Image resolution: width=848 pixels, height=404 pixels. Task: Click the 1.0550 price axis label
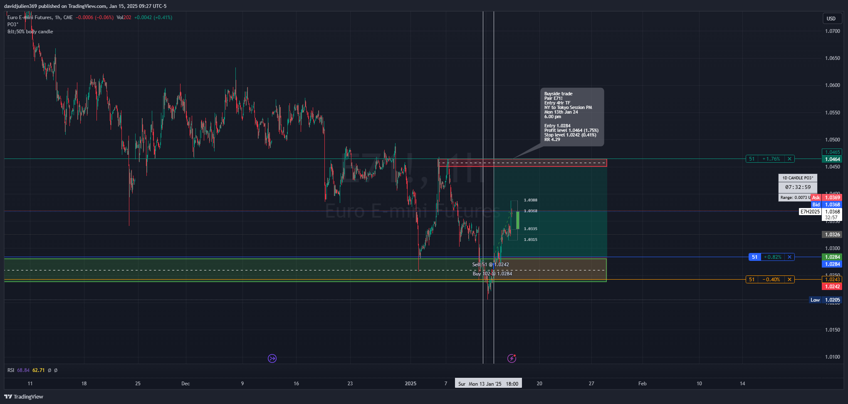[833, 113]
